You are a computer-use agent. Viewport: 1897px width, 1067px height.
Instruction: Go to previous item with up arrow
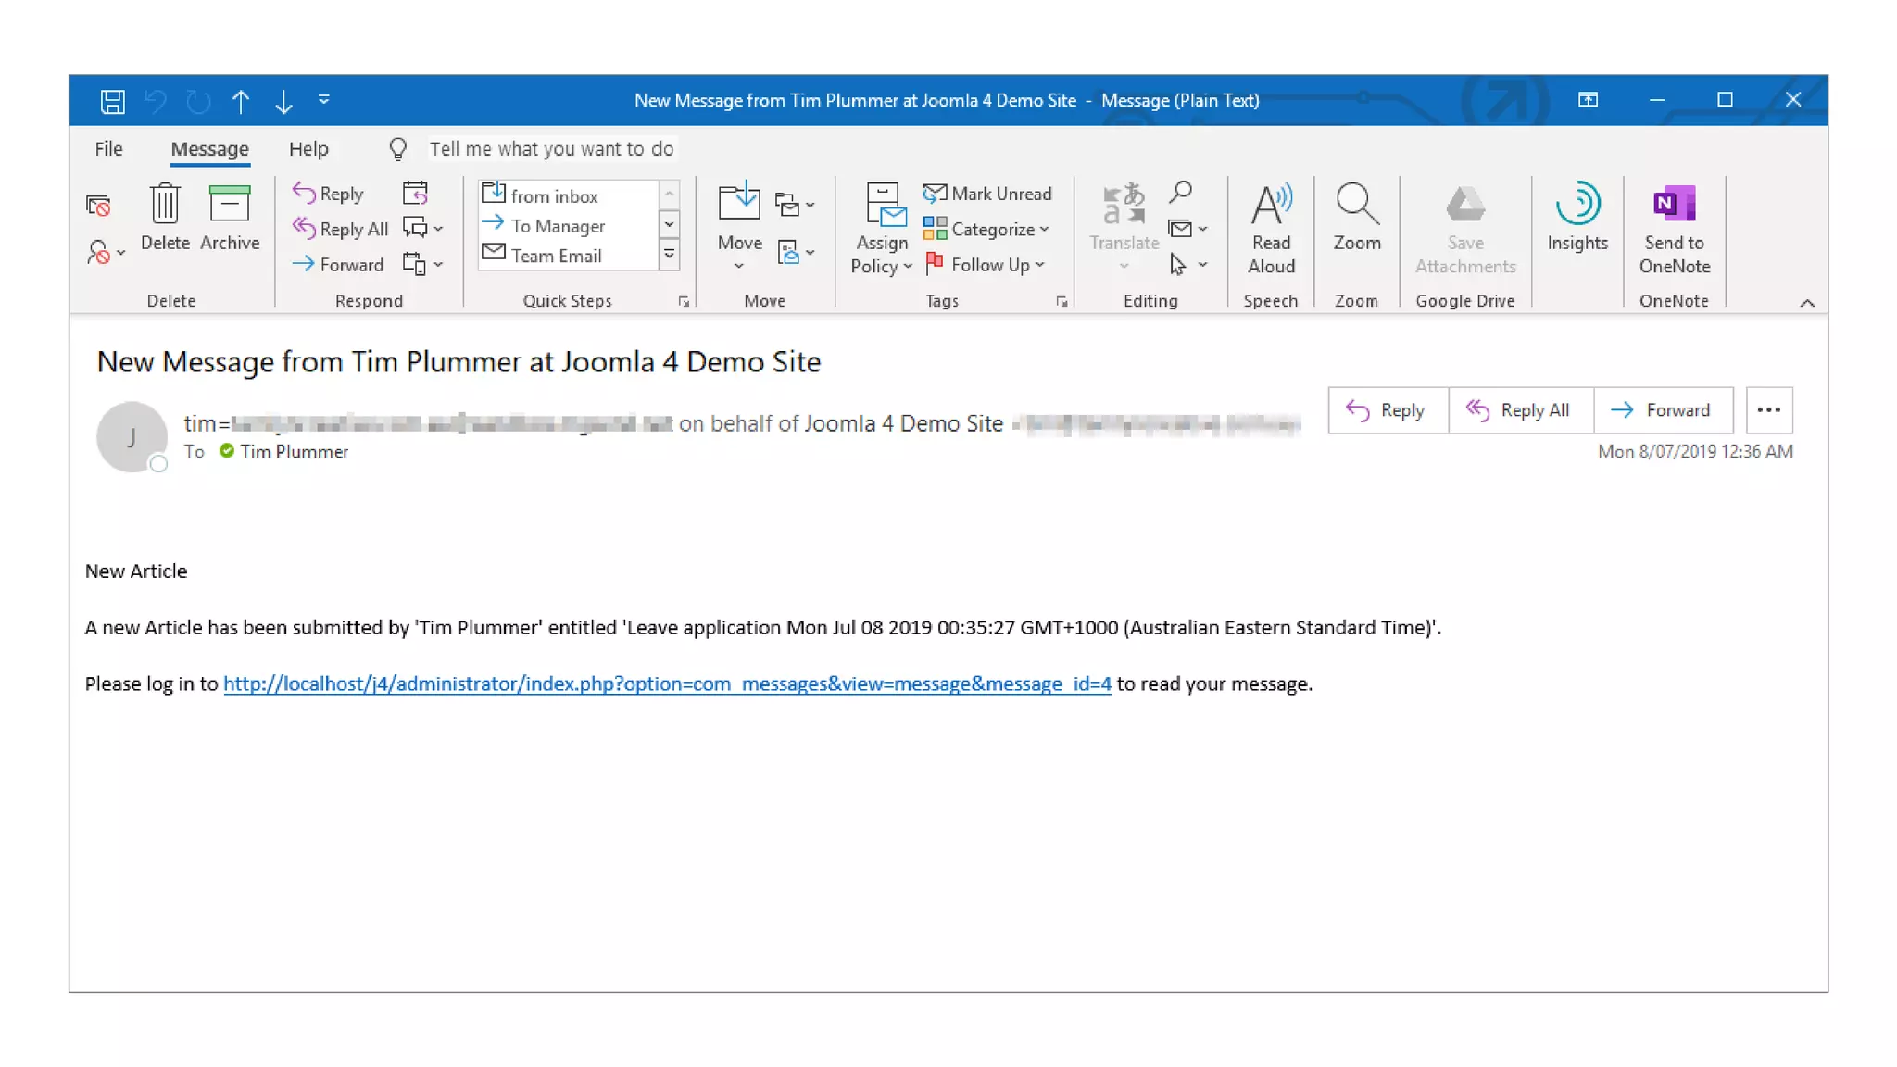click(241, 101)
